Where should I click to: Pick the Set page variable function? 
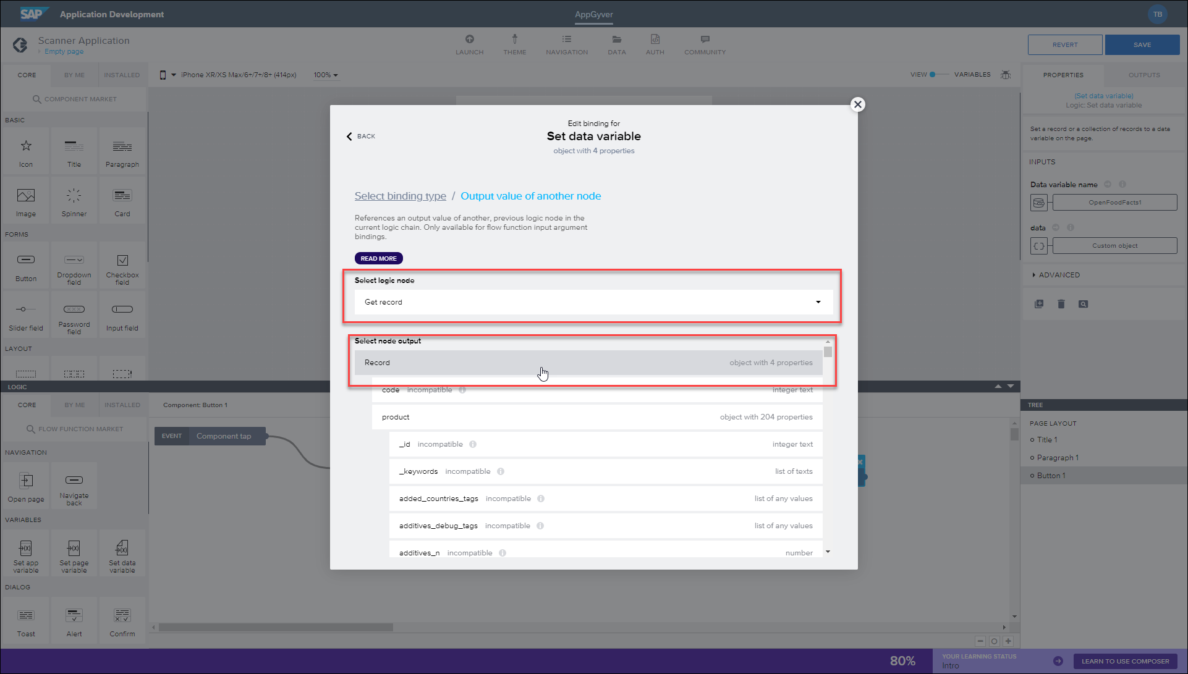point(74,554)
